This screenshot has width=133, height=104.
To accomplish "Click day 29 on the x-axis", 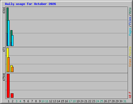I will tap(117, 101).
